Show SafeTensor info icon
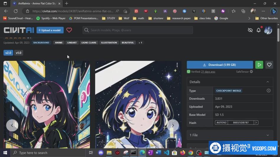The height and width of the screenshot is (157, 280). coord(251,72)
